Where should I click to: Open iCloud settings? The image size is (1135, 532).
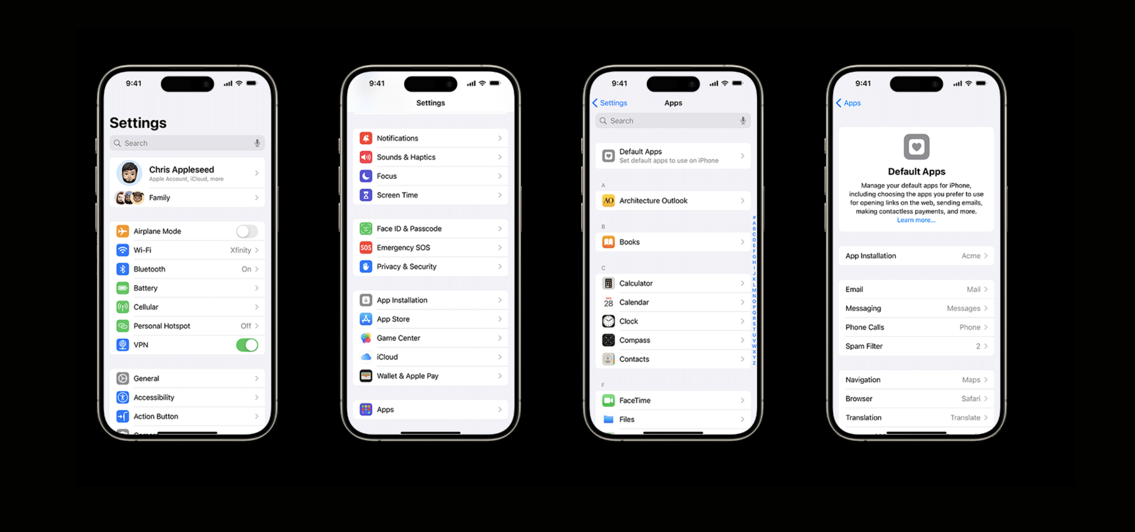[x=430, y=357]
